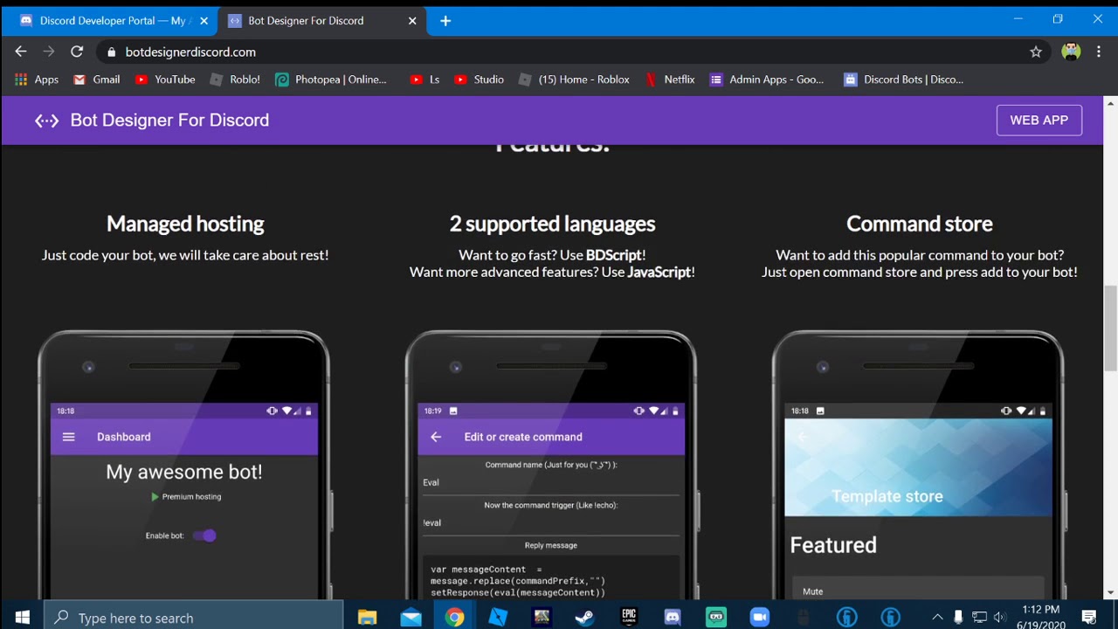The image size is (1118, 629).
Task: Switch to Bot Designer For Discord tab
Action: 306,21
